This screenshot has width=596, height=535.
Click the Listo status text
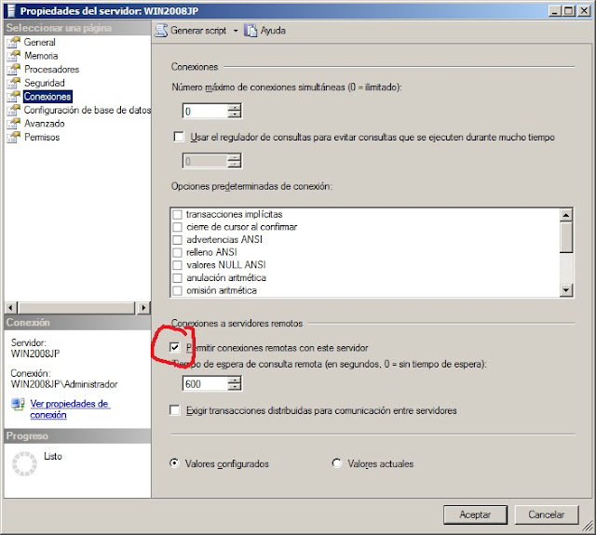tap(53, 456)
